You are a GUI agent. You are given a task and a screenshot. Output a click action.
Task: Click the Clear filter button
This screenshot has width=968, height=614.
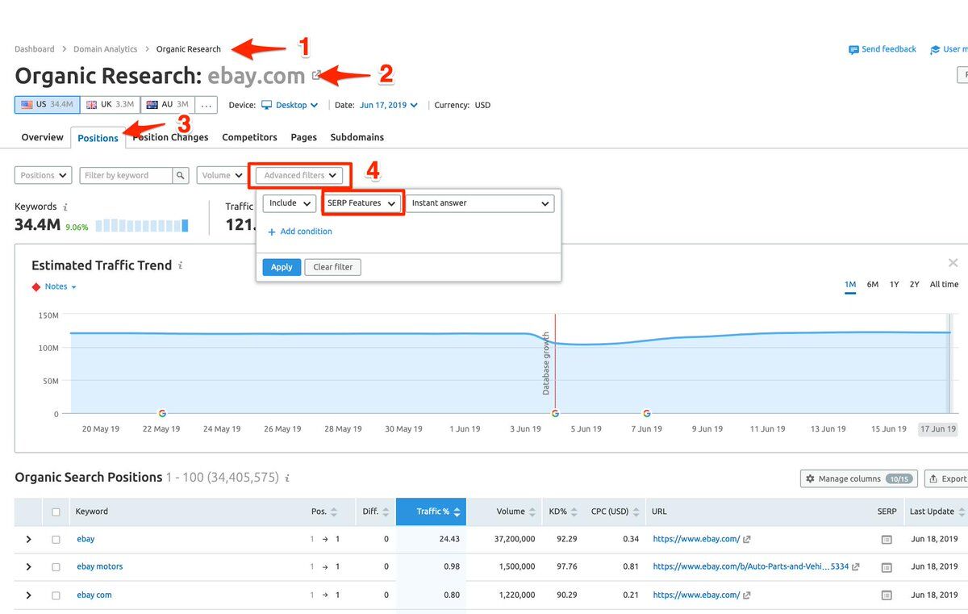pos(333,267)
